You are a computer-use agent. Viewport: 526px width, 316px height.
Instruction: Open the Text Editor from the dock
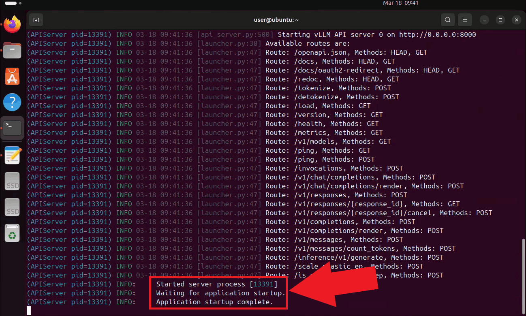pos(12,155)
